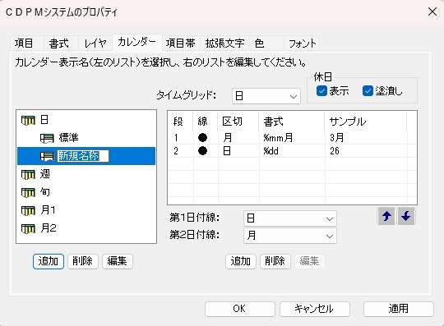Go to the フォント tab
The width and height of the screenshot is (444, 326).
point(302,44)
